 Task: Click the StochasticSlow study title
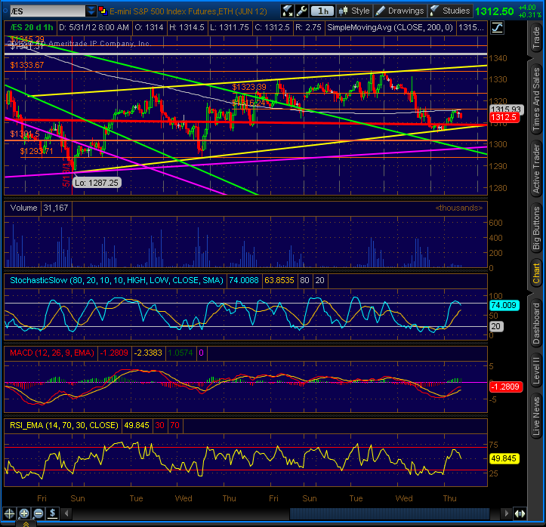(116, 280)
